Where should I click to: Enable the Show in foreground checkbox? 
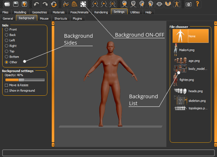pos(7,91)
